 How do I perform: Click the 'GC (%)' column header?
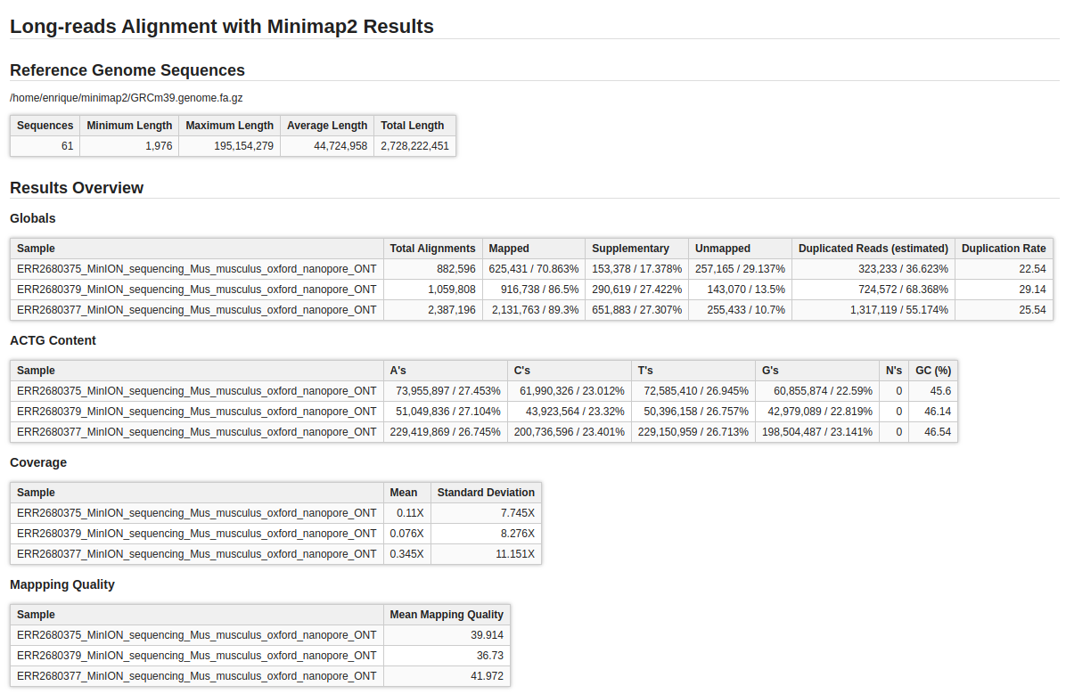[932, 371]
